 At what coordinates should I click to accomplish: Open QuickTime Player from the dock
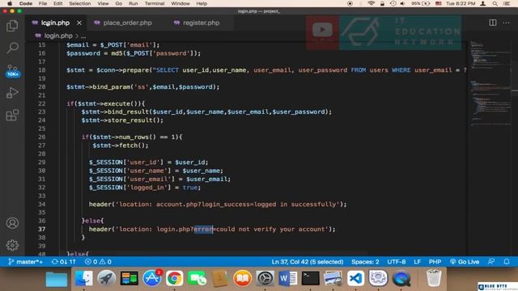click(401, 278)
